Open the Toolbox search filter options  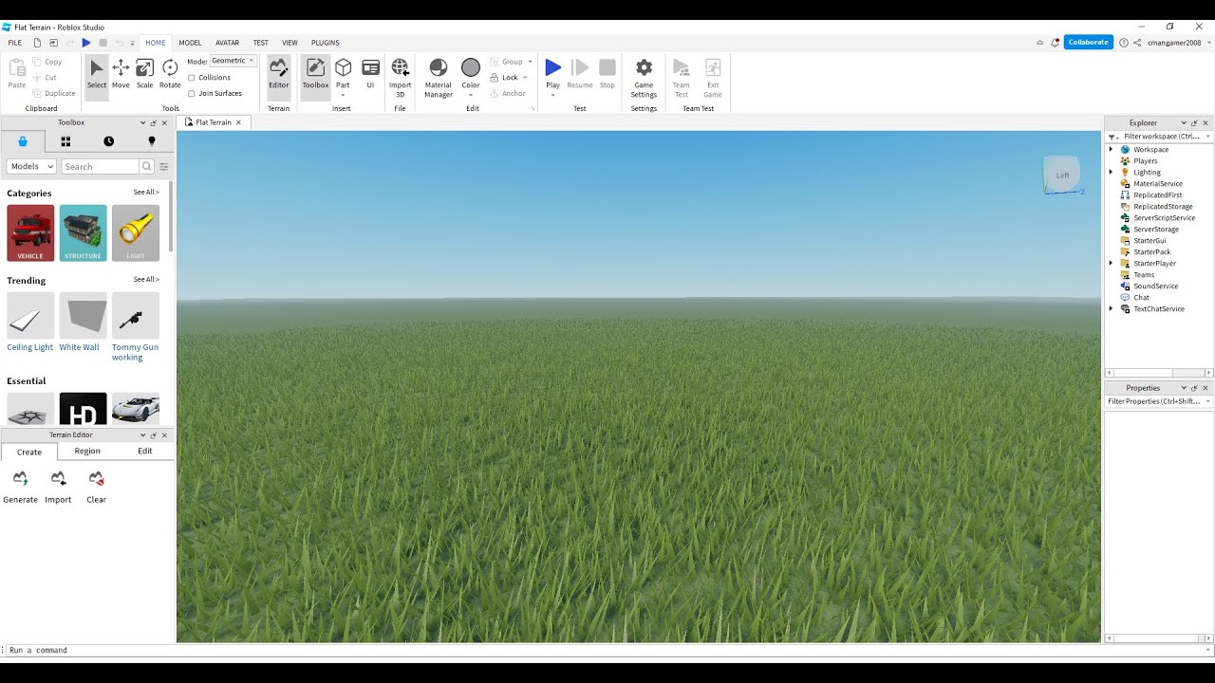point(163,166)
